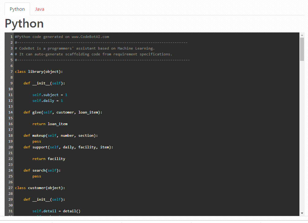This screenshot has height=223, width=308.
Task: Click the www.CodeBotAI.com URL in the comment
Action: pyautogui.click(x=91, y=36)
